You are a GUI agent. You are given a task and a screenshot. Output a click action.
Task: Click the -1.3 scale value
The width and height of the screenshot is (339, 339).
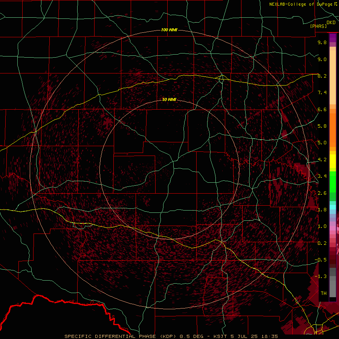point(321,276)
